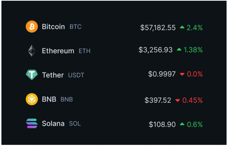Click Ethereum's green up arrow indicator
Screen dimensions: 228x147
click(179, 50)
